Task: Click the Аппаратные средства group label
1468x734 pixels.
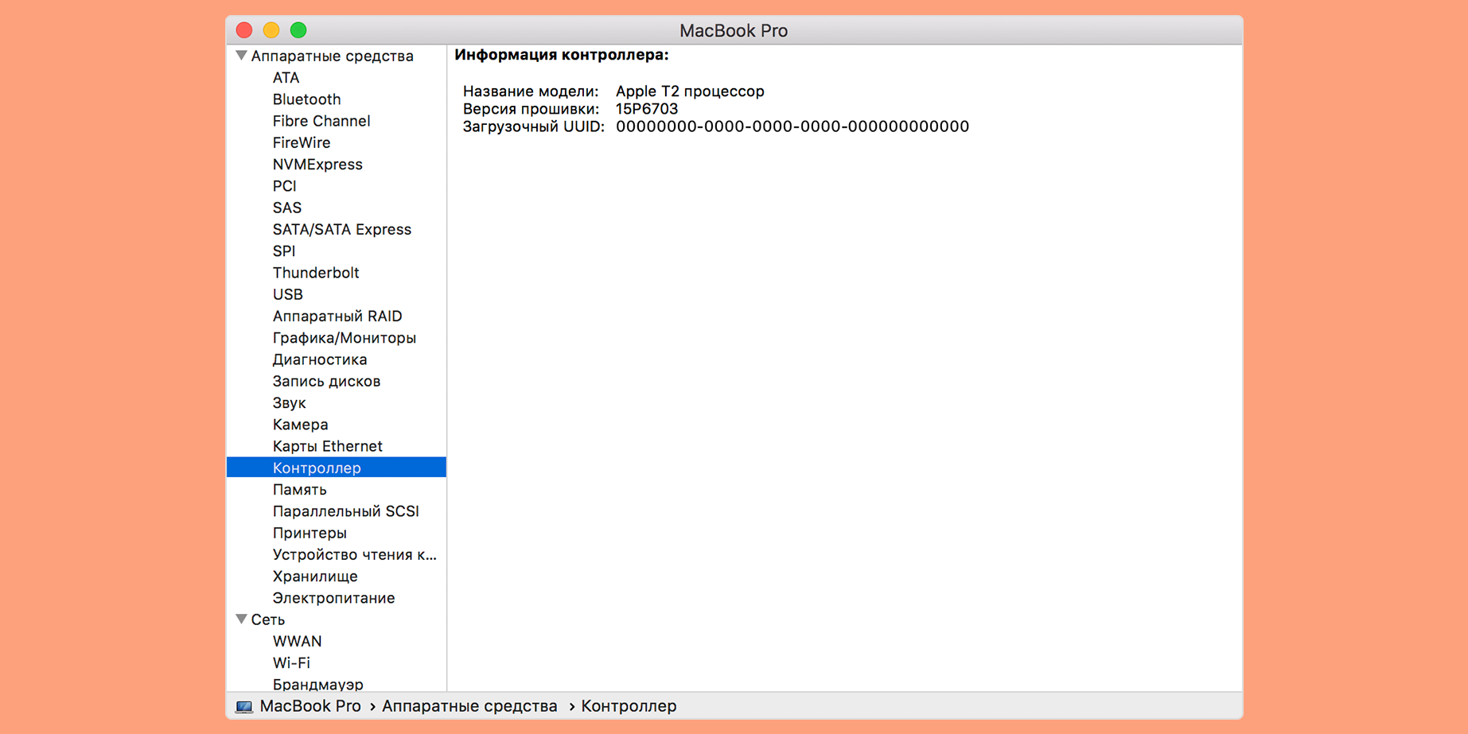Action: coord(332,56)
